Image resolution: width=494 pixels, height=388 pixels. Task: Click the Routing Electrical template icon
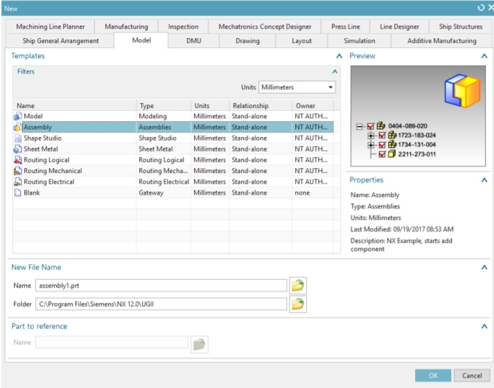coord(17,182)
